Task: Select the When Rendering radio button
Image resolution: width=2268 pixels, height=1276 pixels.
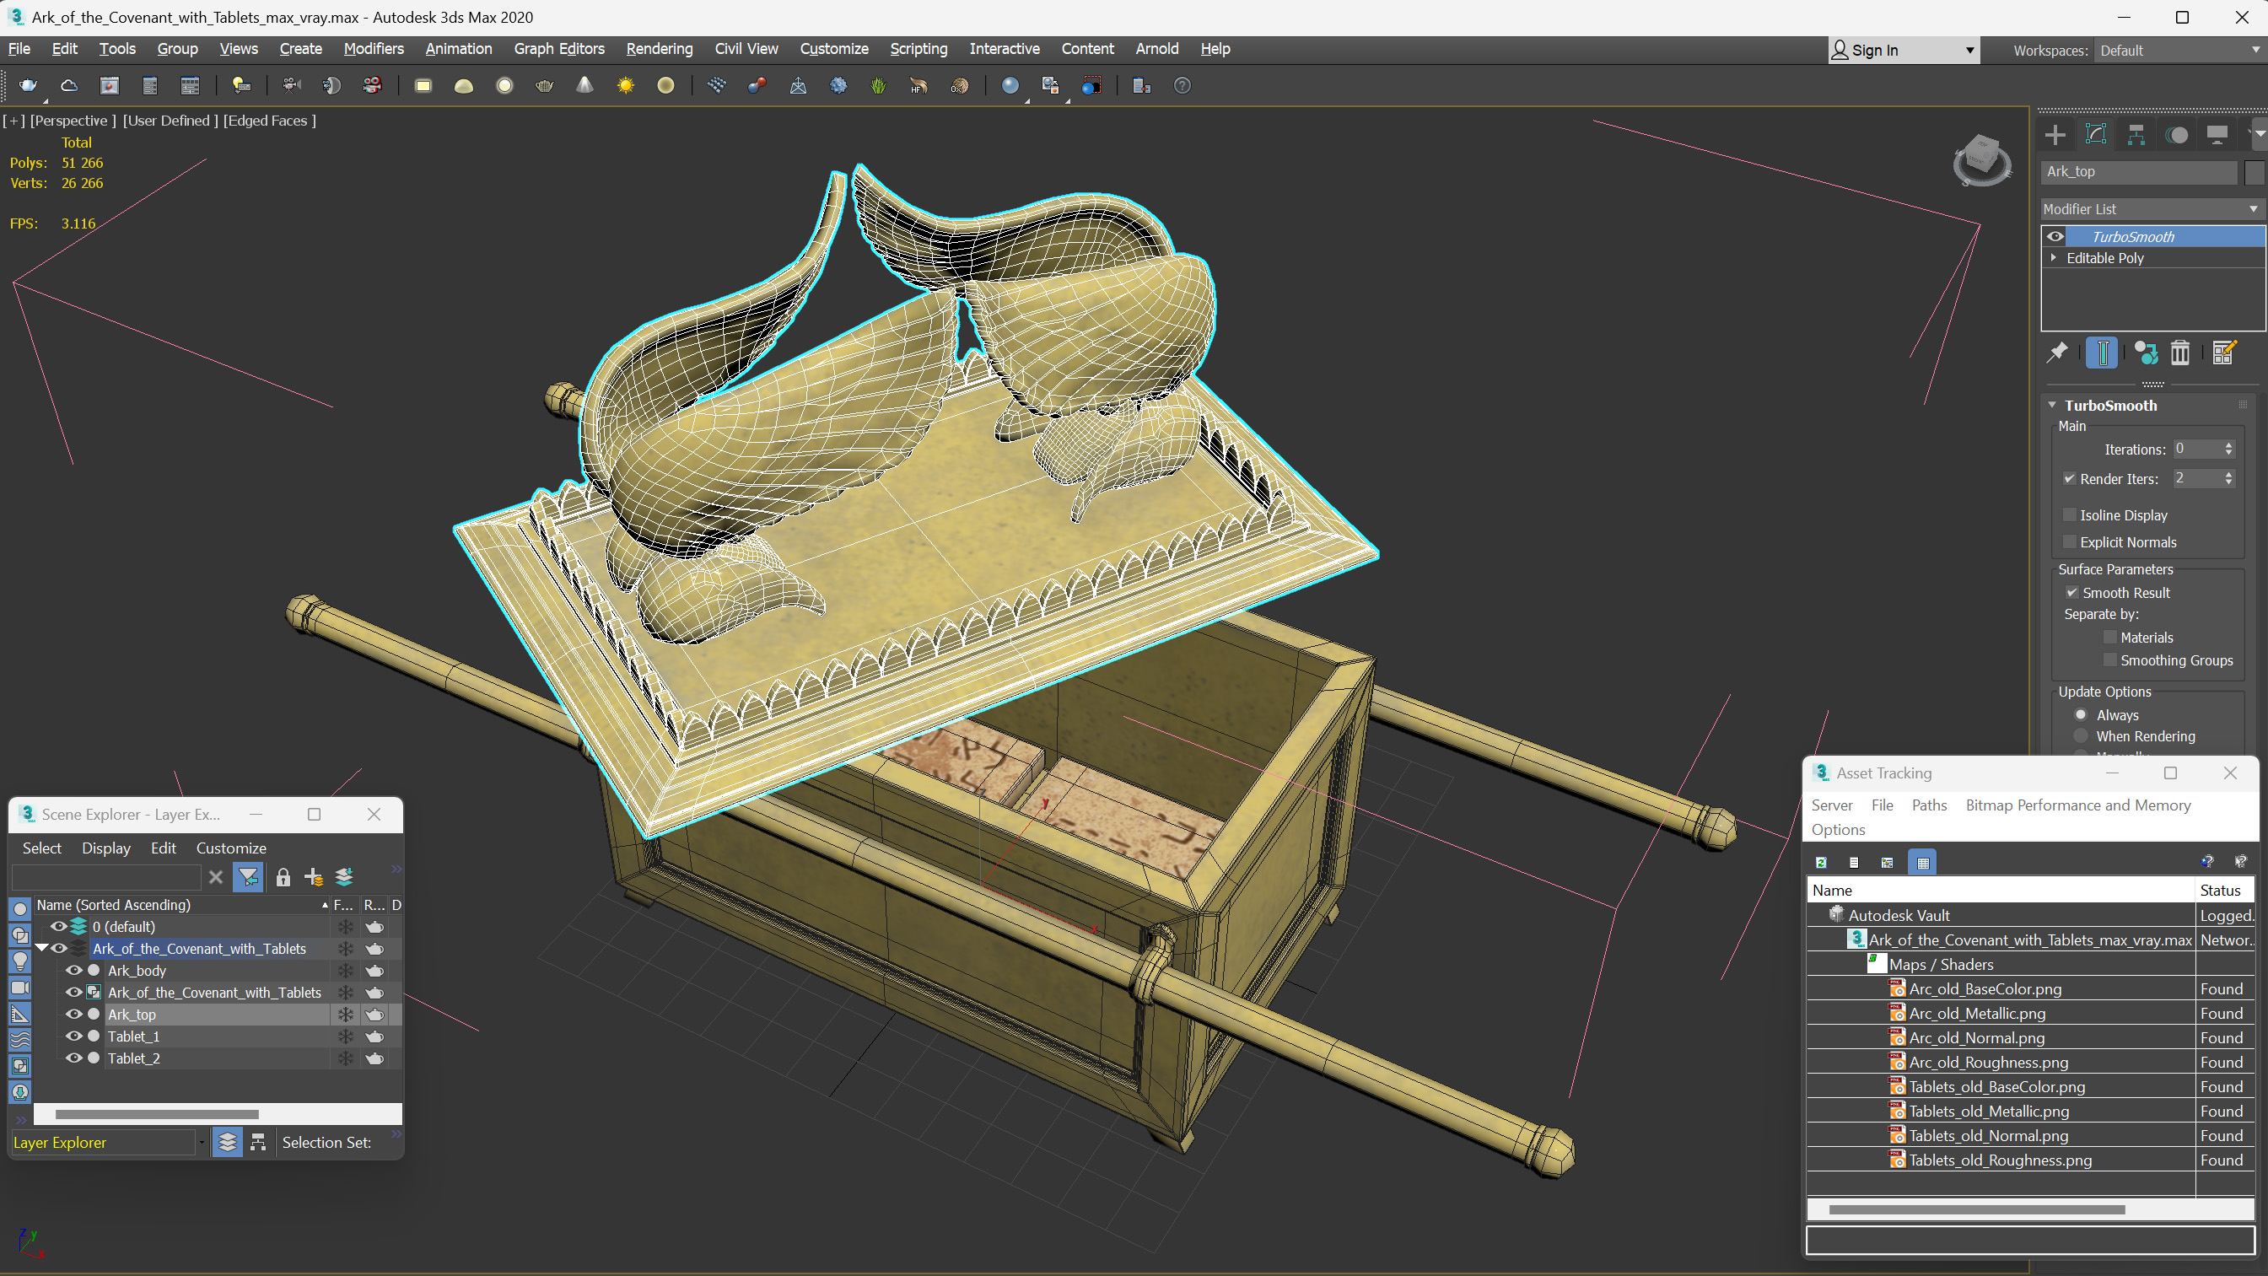Action: [x=2082, y=736]
